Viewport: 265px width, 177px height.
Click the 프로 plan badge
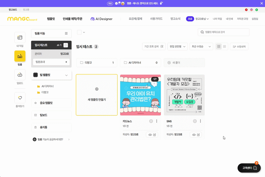[190, 19]
